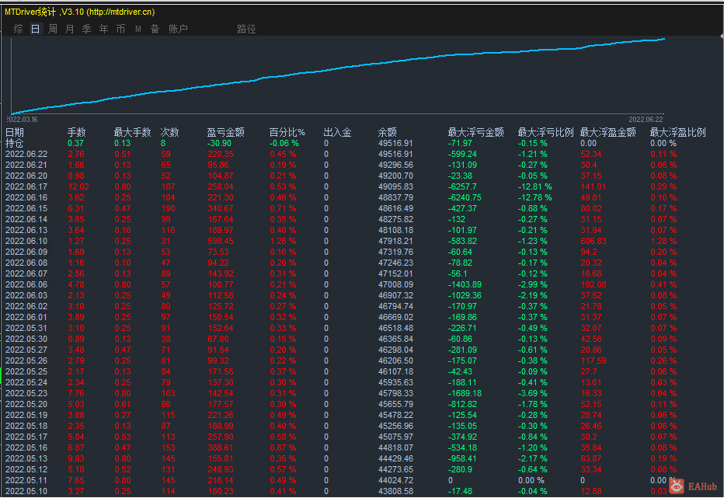Click lots value 9.83 for 2022.05.13
724x498 pixels.
click(x=76, y=458)
